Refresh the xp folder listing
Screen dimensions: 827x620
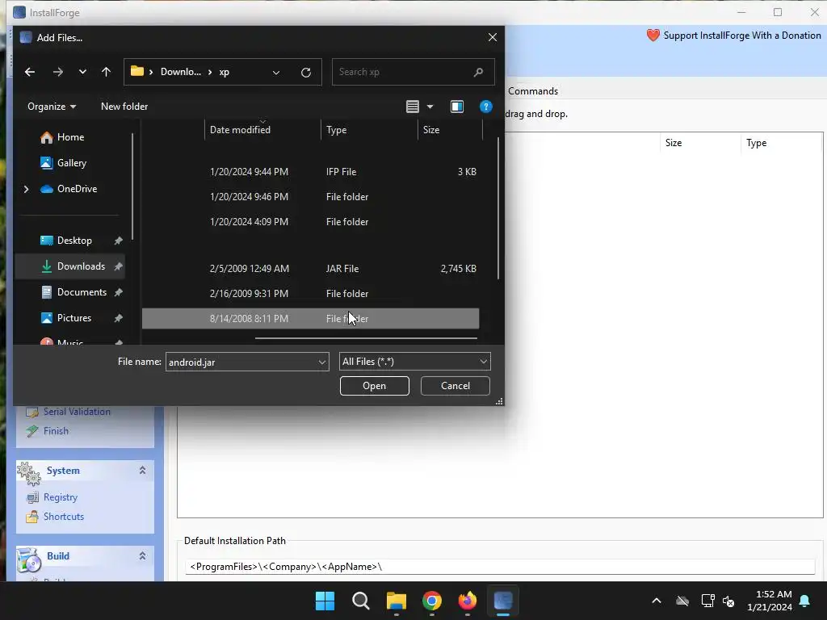[306, 72]
